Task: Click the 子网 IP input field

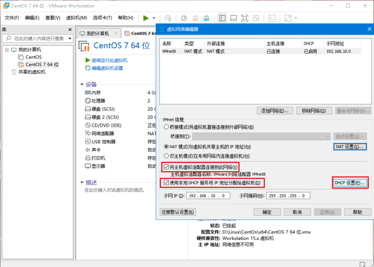Action: (208, 196)
